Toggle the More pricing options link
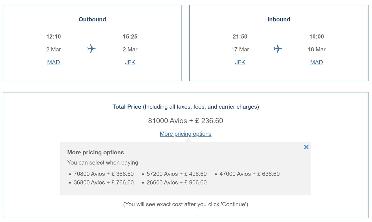 (186, 134)
